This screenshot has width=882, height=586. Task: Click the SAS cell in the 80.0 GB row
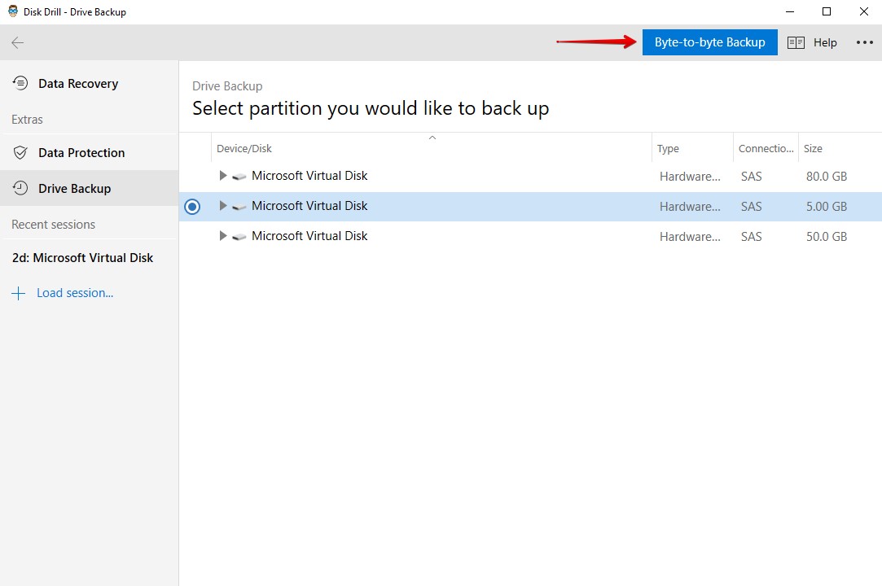(x=751, y=177)
